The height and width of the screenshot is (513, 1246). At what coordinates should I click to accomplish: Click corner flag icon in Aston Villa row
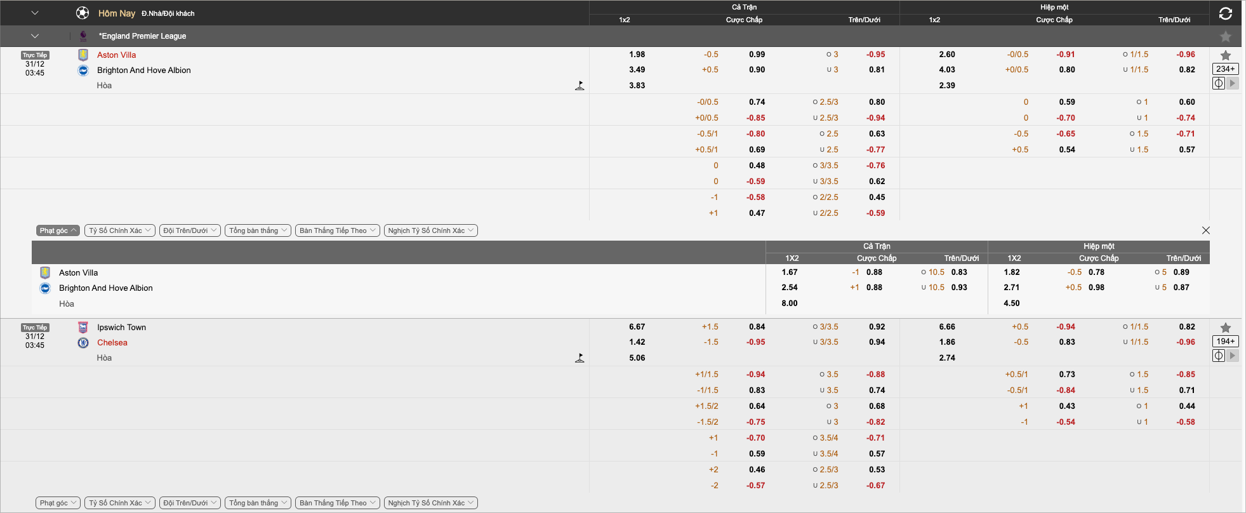tap(579, 86)
